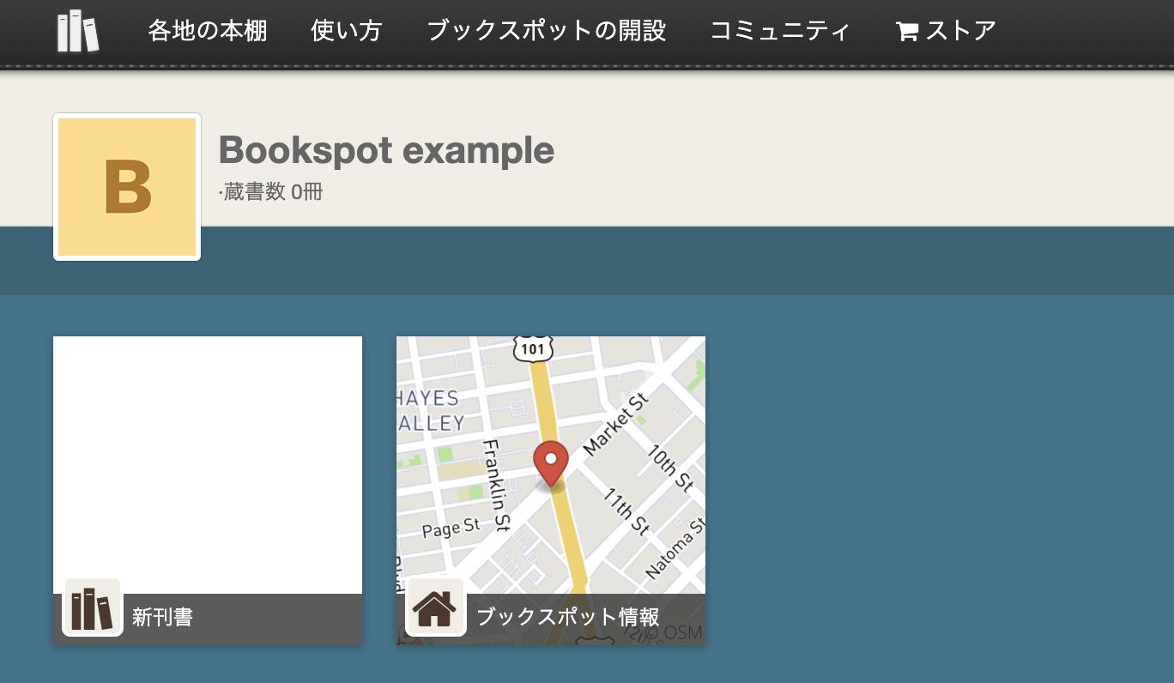The image size is (1174, 683).
Task: Click the 10th St label on map
Action: click(670, 468)
